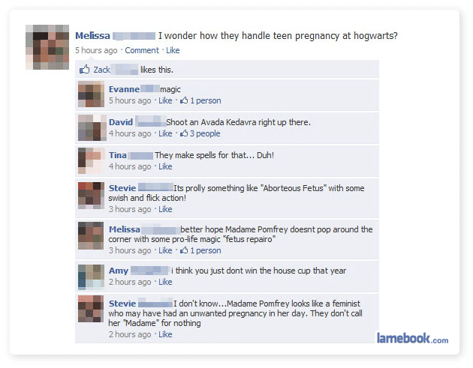The image size is (473, 368).
Task: Open David's comment avatar thumbnail
Action: 92,127
